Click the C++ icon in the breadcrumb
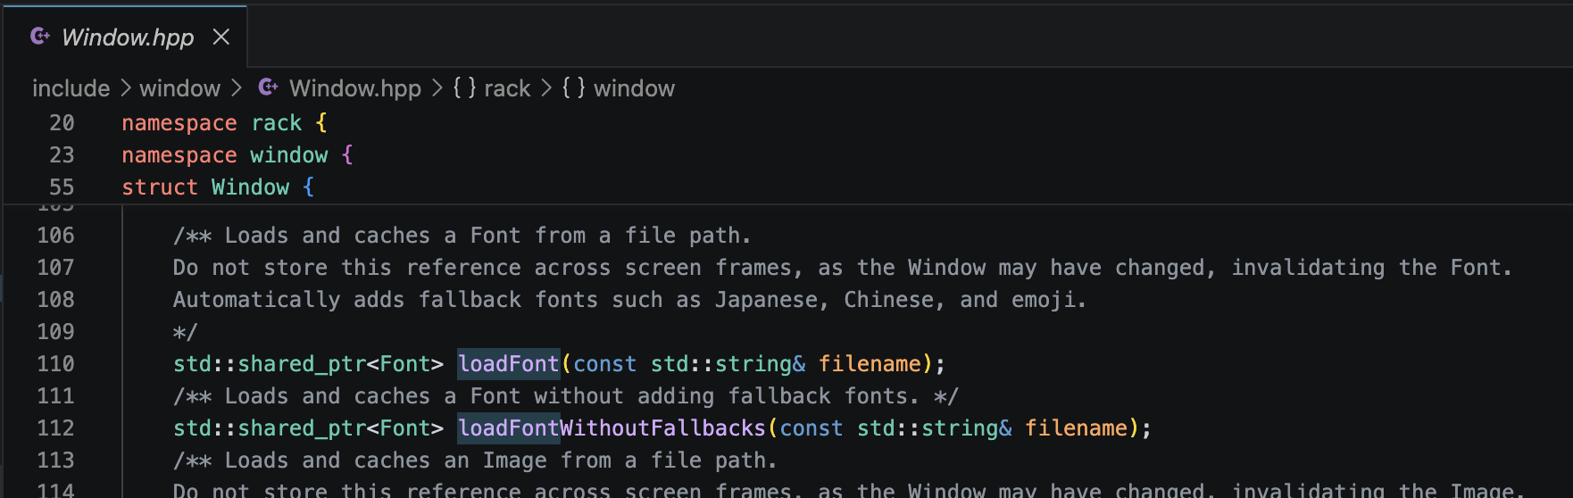The width and height of the screenshot is (1573, 498). pos(268,87)
